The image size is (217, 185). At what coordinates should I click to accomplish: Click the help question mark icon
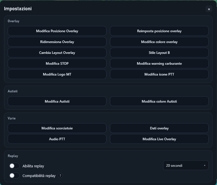[60, 176]
